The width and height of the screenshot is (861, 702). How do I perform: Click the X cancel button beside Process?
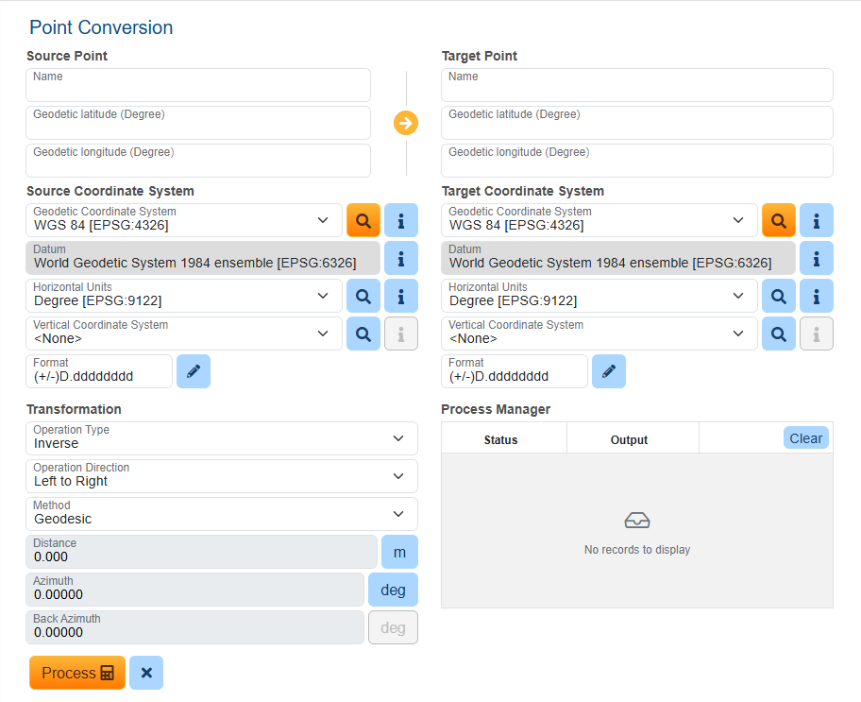pyautogui.click(x=146, y=673)
